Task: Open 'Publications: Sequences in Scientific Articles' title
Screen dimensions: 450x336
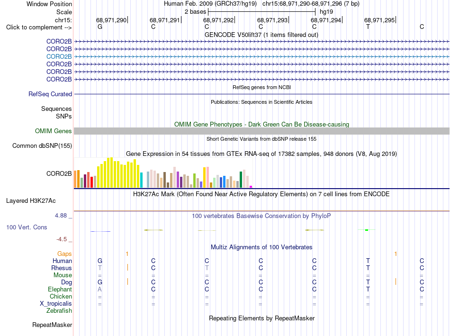Action: (261, 102)
